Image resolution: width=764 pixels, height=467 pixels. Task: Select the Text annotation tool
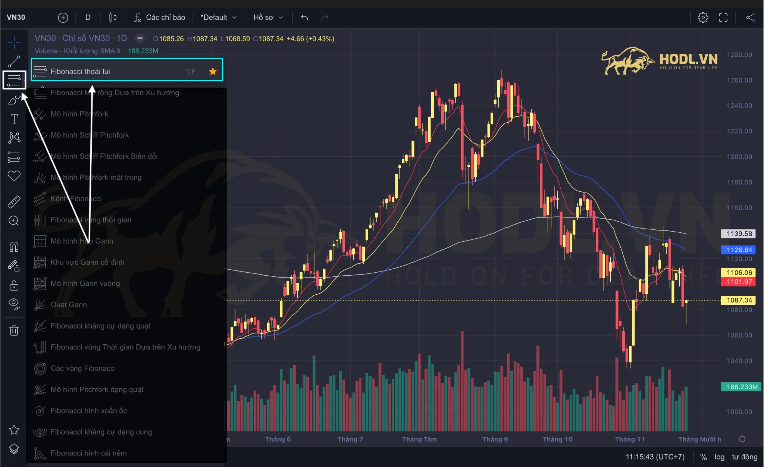pos(14,119)
